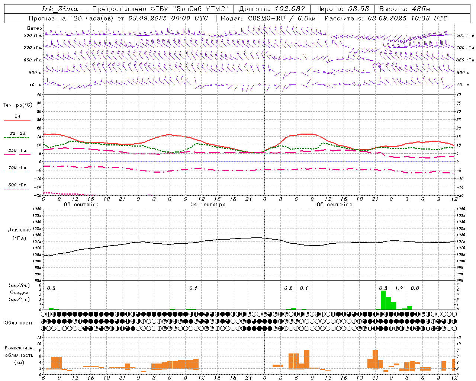Click the 04 сентября date label
Image resolution: width=476 pixels, height=381 pixels.
[x=208, y=205]
